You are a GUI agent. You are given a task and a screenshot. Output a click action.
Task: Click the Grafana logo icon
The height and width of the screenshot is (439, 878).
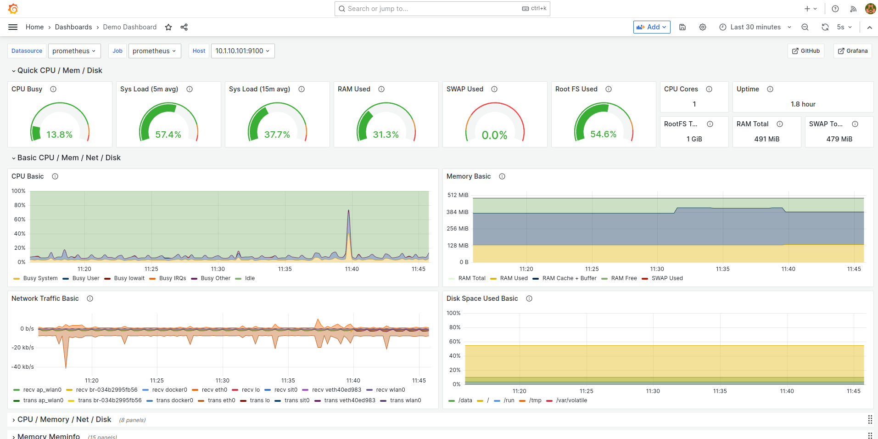pos(13,9)
